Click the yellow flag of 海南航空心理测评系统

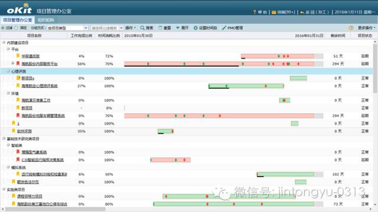pyautogui.click(x=18, y=85)
